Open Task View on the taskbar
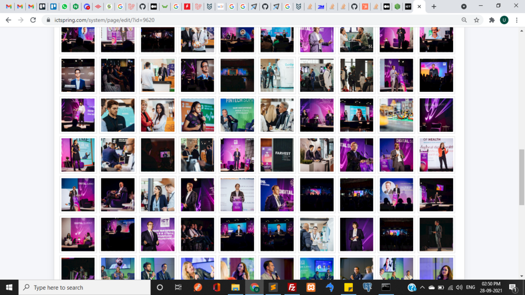The height and width of the screenshot is (295, 525). coord(178,287)
